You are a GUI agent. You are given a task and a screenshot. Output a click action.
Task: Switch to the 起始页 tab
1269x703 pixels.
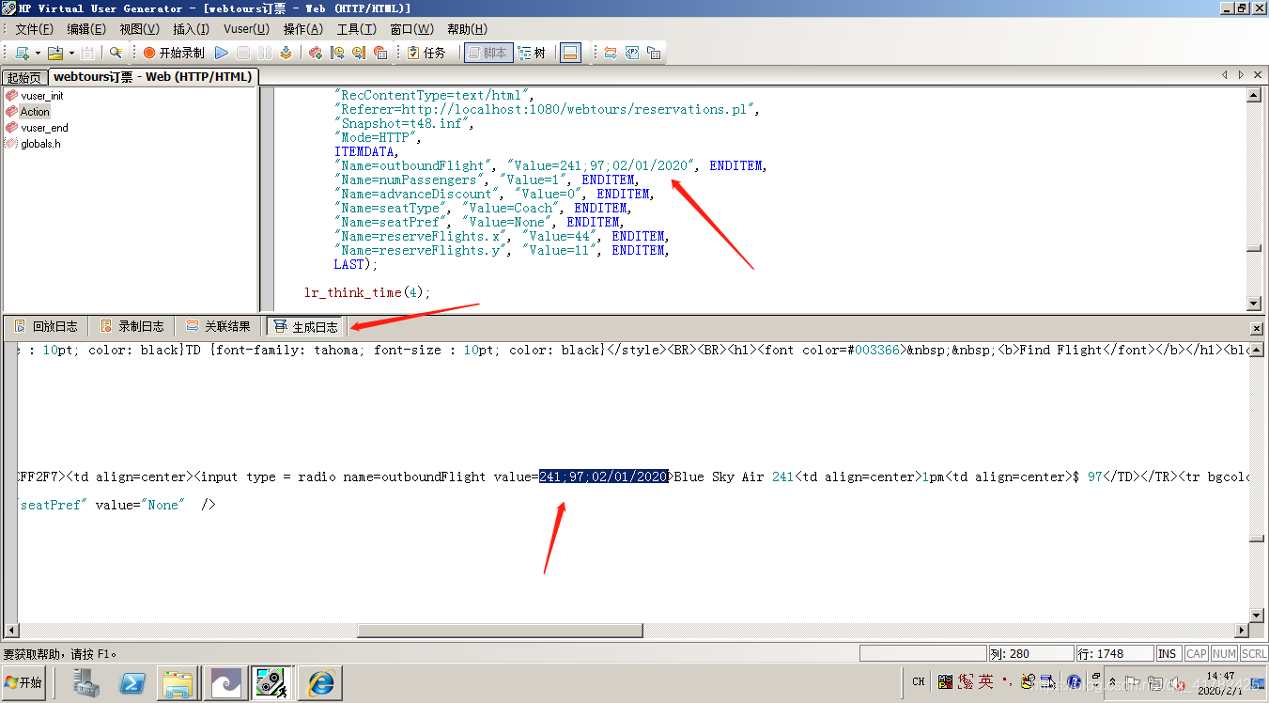24,77
